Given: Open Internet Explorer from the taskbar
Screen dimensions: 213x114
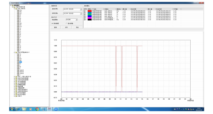Looking at the screenshot, I should pyautogui.click(x=18, y=109).
